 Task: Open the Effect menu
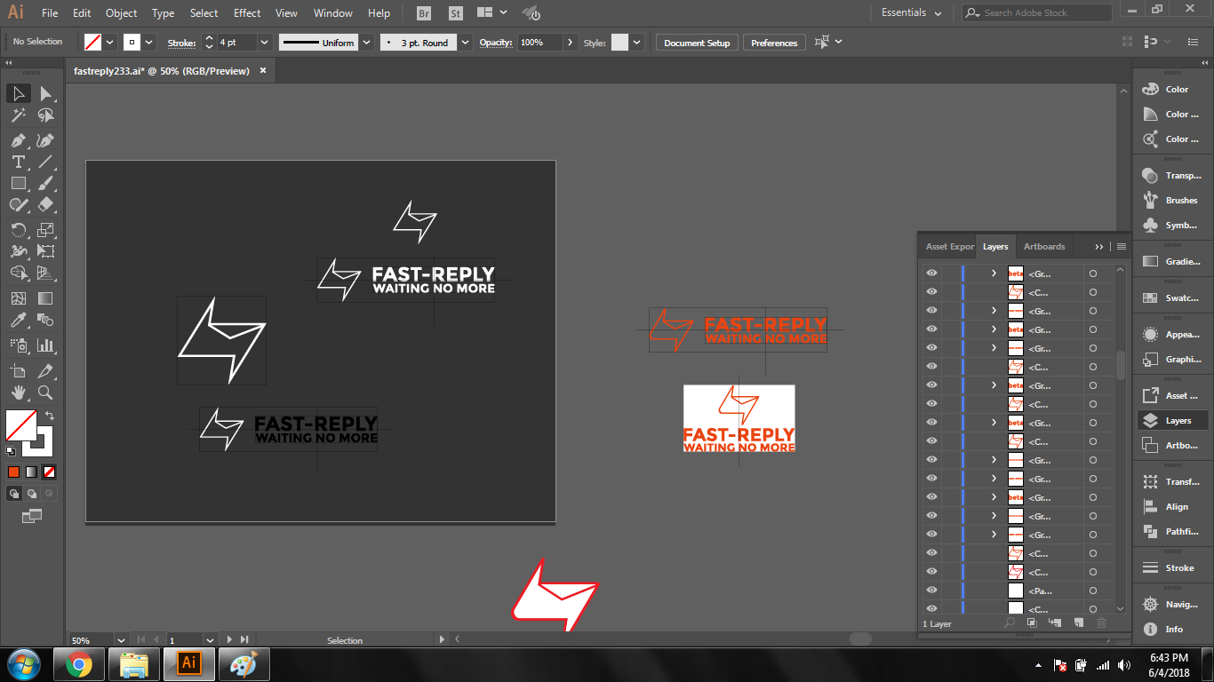(x=247, y=13)
